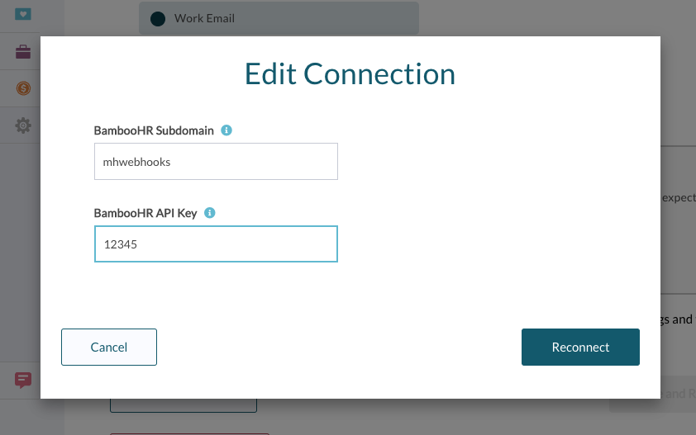696x435 pixels.
Task: Click the heart card icon in sidebar
Action: click(x=23, y=14)
